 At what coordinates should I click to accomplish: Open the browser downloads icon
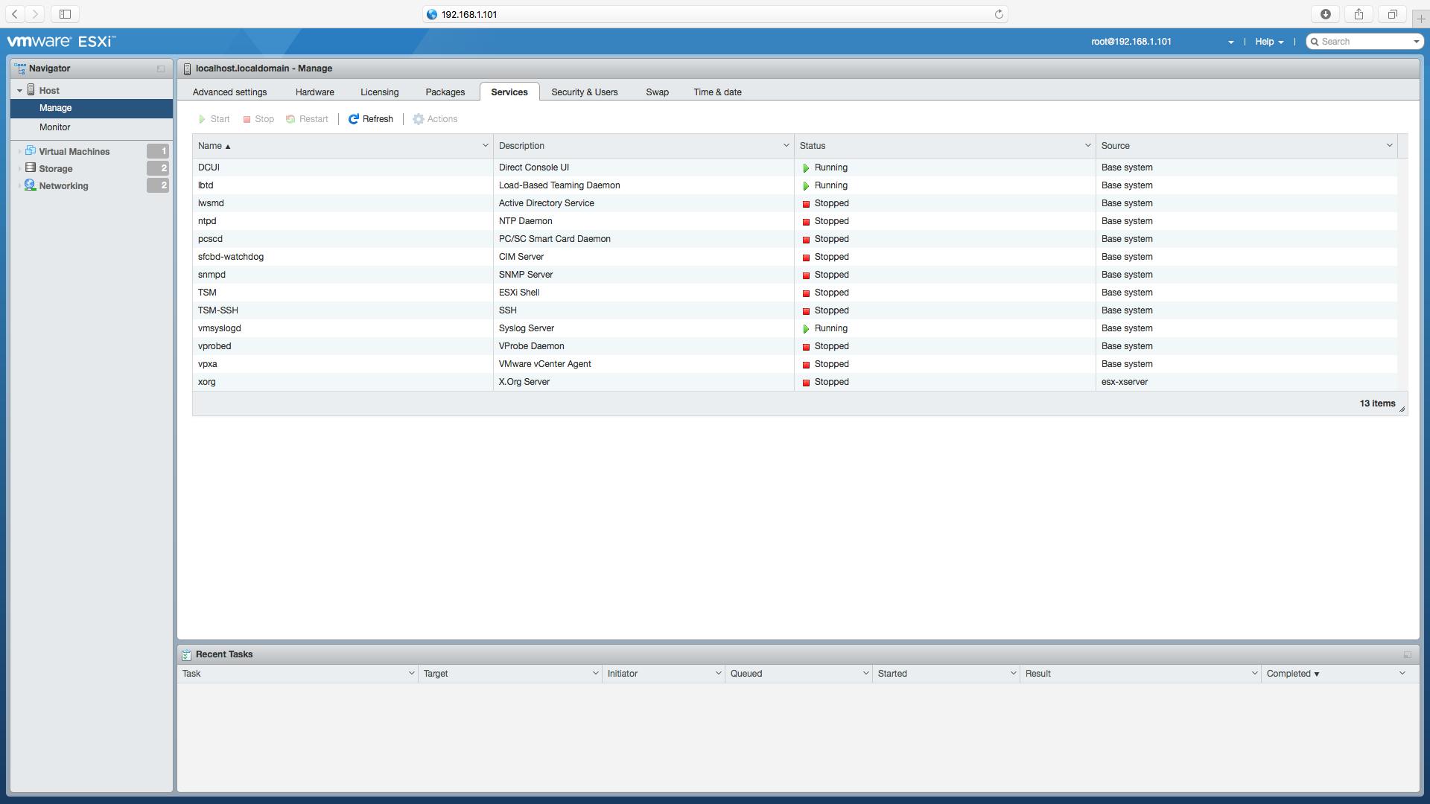(x=1326, y=14)
